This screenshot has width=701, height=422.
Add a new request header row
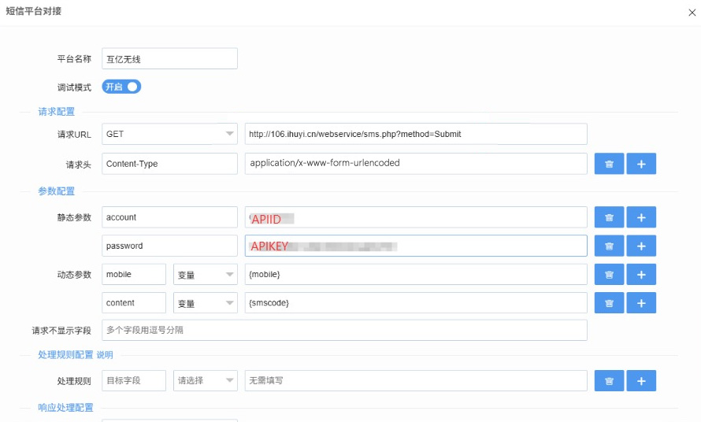coord(641,164)
